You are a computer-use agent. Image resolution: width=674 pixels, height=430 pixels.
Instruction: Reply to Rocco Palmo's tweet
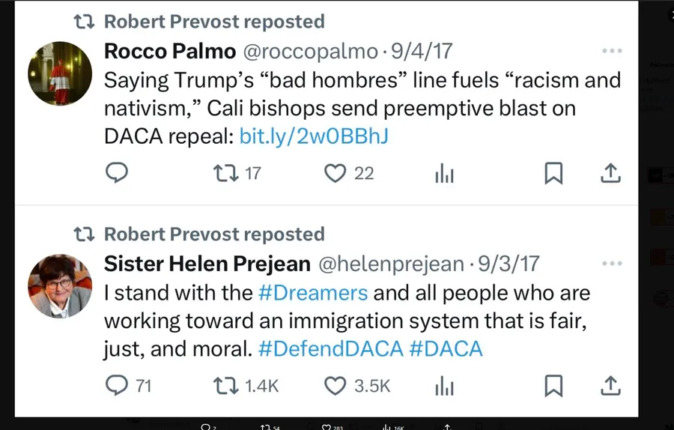[117, 173]
